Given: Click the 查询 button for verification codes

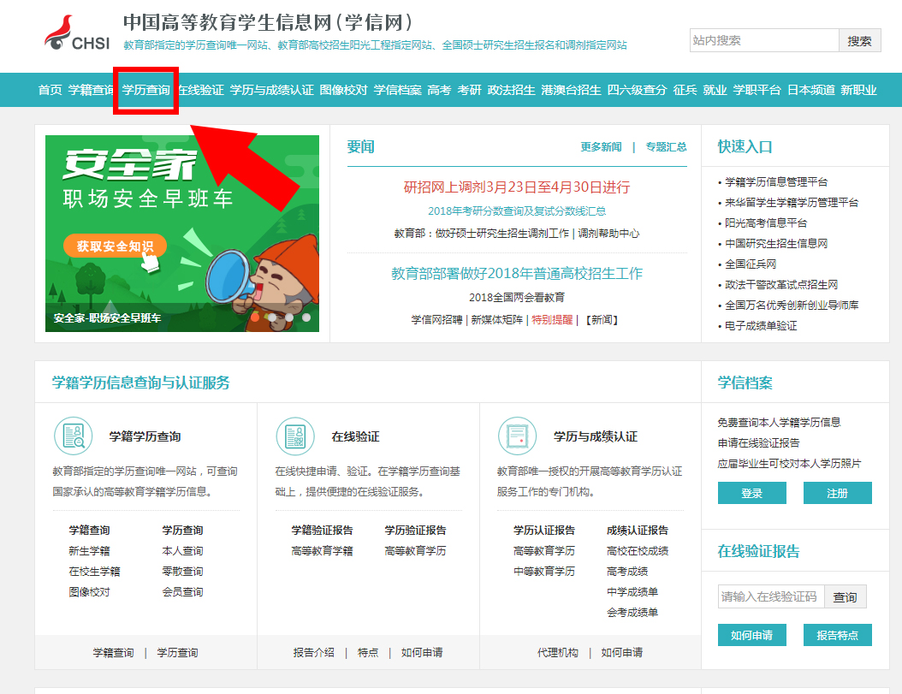Looking at the screenshot, I should [845, 596].
